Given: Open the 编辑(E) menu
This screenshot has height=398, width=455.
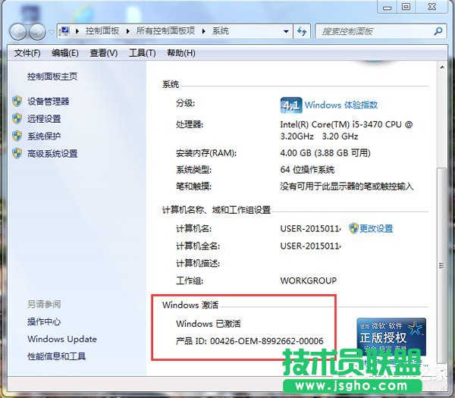Looking at the screenshot, I should [x=65, y=53].
